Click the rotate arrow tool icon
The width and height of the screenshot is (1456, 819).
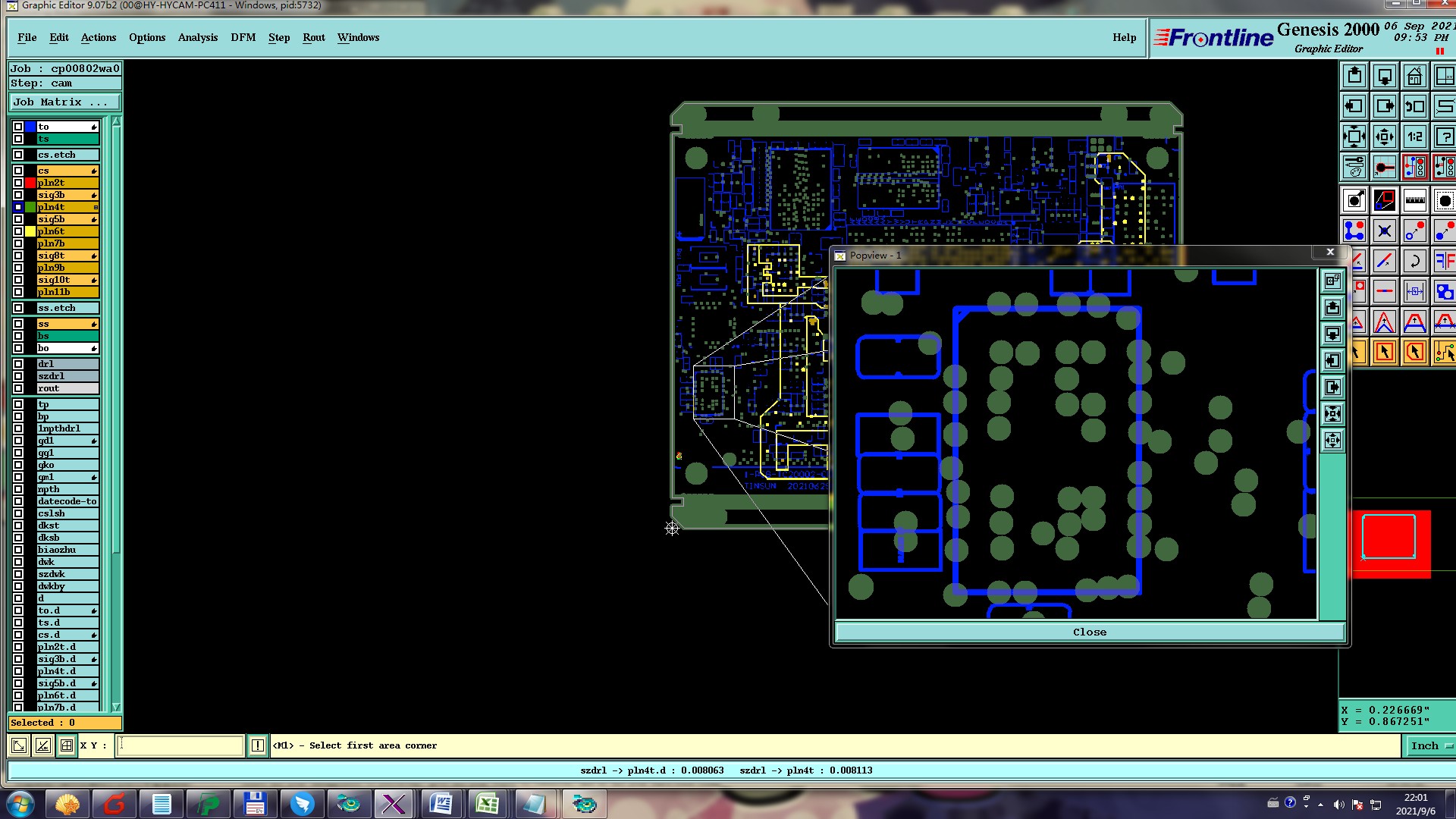click(1414, 262)
